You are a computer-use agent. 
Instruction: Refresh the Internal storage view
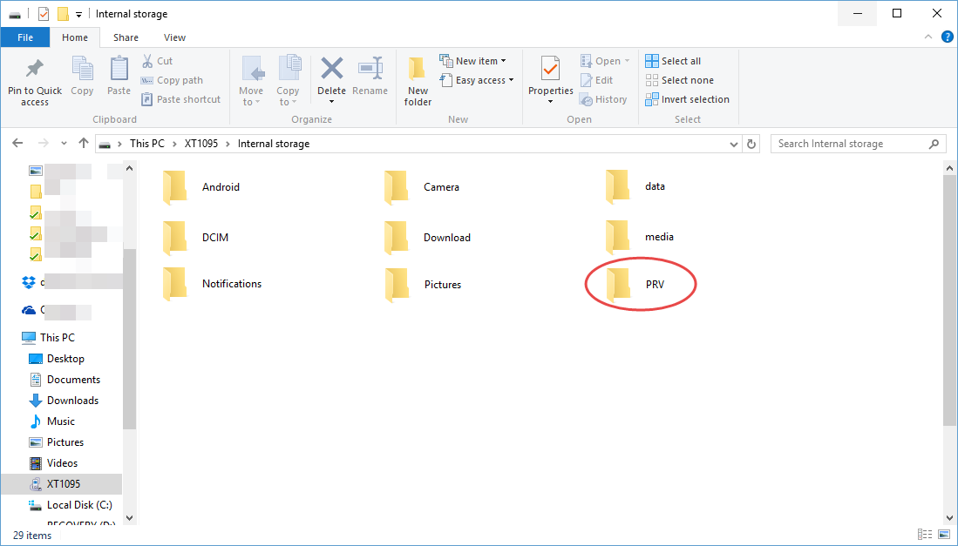[752, 144]
